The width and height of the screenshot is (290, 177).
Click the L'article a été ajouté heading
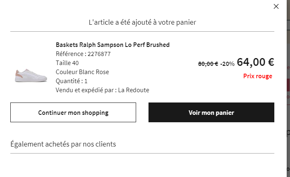142,22
